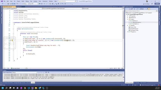Open the Extensions menu
The width and height of the screenshot is (161, 90).
[45, 1]
